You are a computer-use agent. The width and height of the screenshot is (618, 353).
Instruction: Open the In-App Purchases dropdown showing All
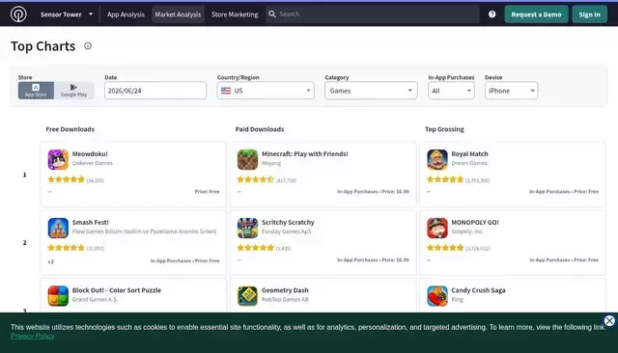click(451, 91)
